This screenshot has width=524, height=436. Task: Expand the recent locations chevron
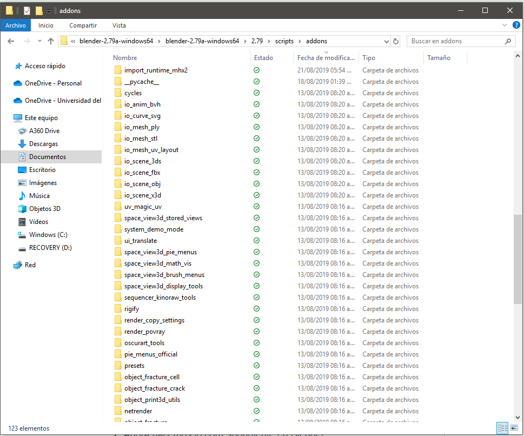point(39,41)
